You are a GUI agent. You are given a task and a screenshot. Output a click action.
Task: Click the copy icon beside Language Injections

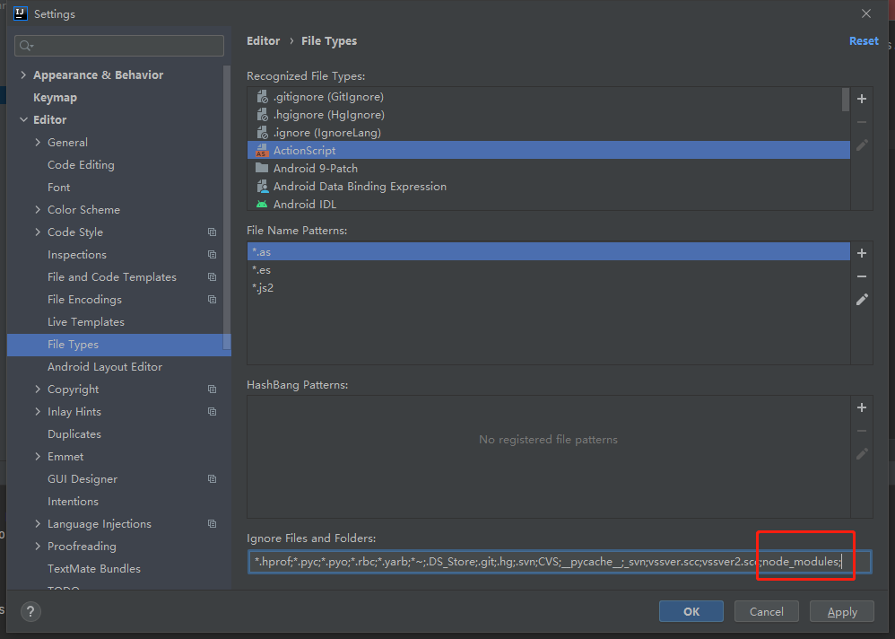tap(212, 523)
